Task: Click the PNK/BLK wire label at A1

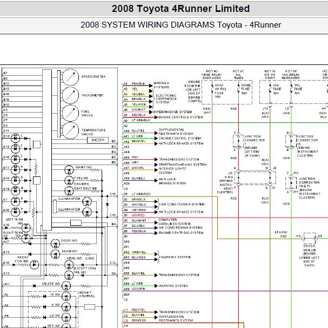Action: [138, 84]
